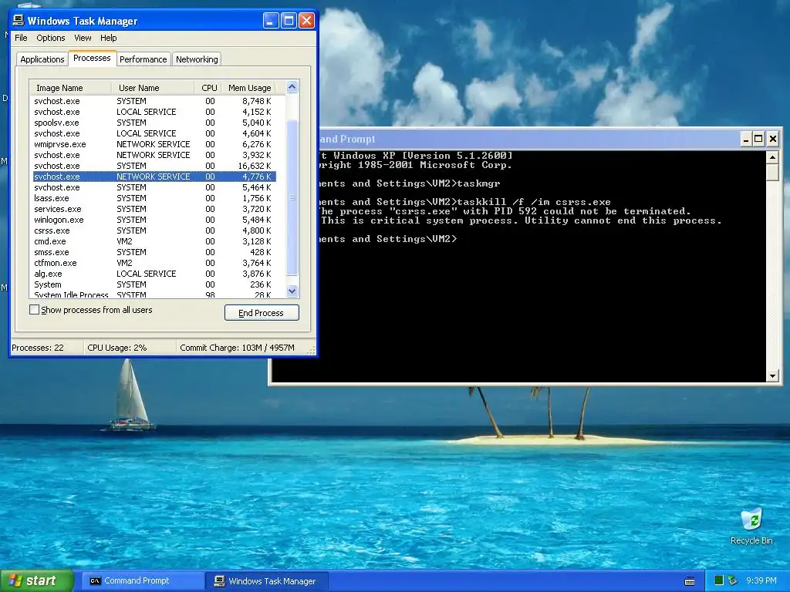Click the Processes: 22 status entry
790x592 pixels.
click(38, 348)
